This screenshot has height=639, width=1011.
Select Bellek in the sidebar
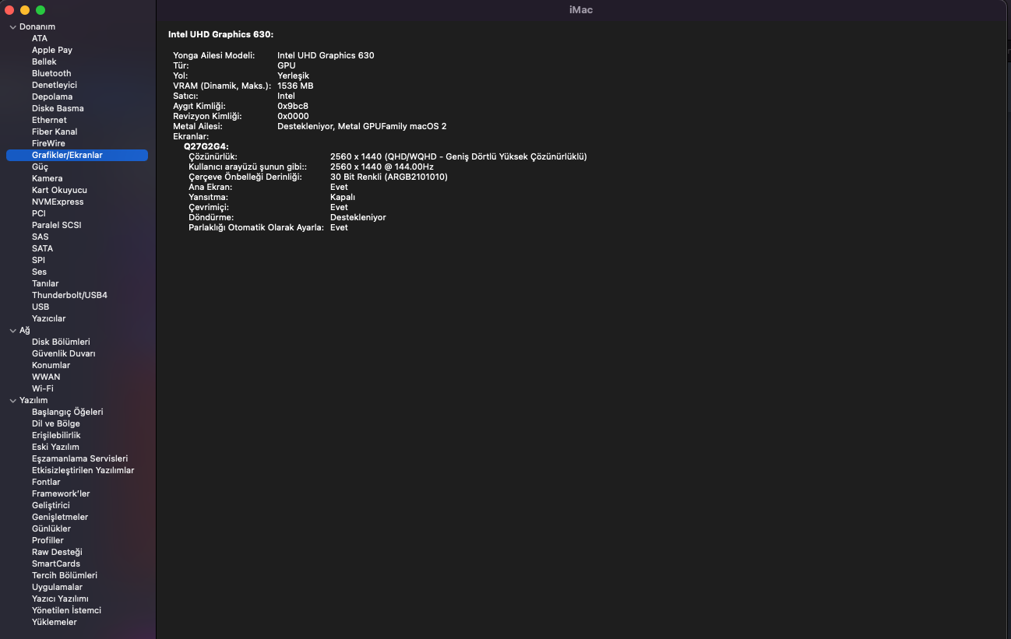[44, 61]
